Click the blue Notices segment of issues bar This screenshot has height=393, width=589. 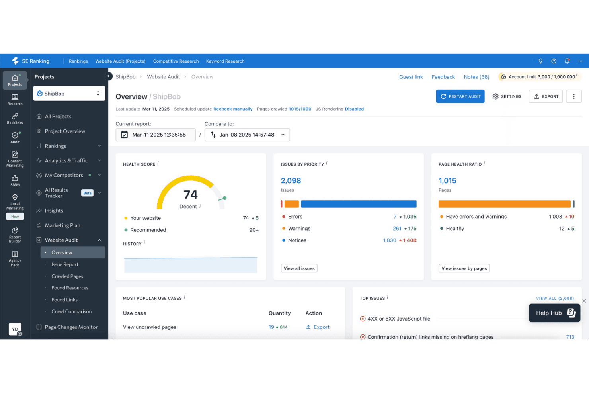(x=359, y=204)
